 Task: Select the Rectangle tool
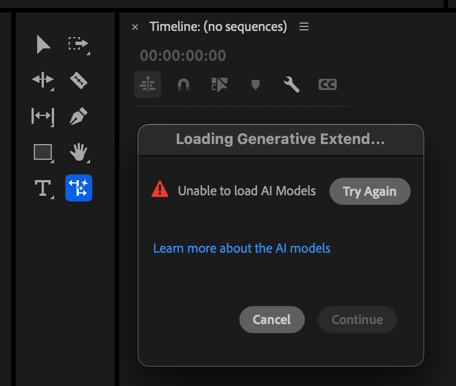pyautogui.click(x=43, y=152)
